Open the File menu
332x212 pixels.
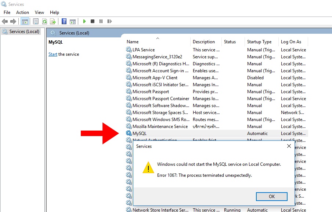pos(7,12)
